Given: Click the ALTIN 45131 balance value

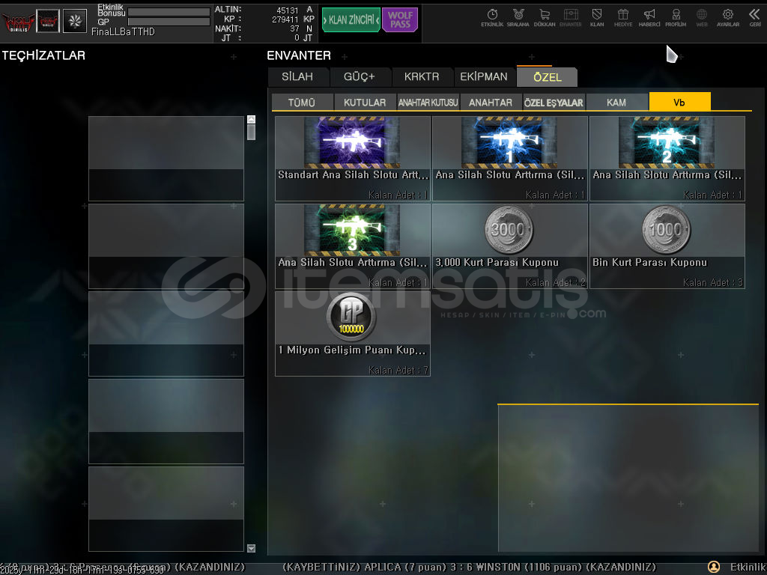Looking at the screenshot, I should (287, 10).
